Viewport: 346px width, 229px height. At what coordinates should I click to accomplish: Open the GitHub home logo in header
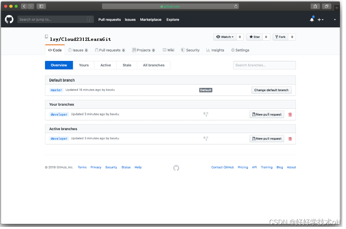[9, 19]
